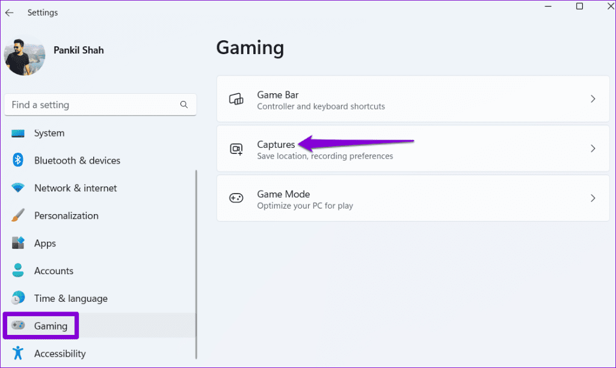
Task: Click the Game Bar icon
Action: [x=236, y=99]
